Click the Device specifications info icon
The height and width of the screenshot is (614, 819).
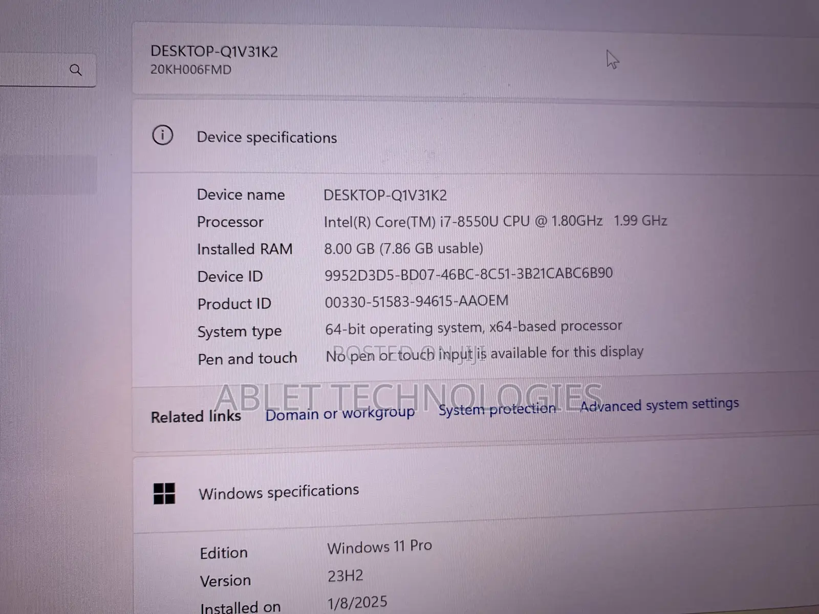[163, 136]
